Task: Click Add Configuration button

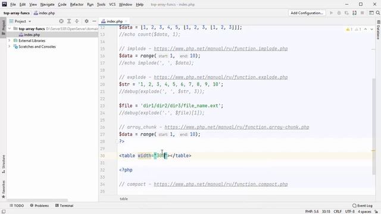Action: pos(307,13)
